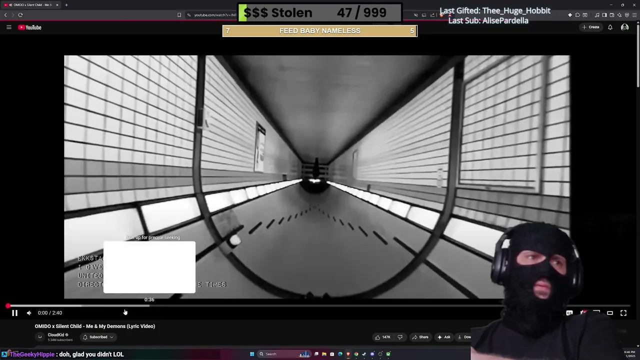640x360 pixels.
Task: Click the share icon in the address bar
Action: tap(432, 15)
